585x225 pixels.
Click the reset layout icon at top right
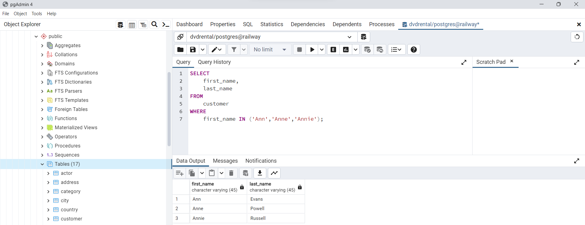[x=577, y=37]
